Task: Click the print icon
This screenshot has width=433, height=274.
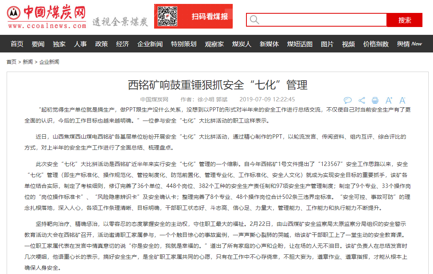Action: 375,100
